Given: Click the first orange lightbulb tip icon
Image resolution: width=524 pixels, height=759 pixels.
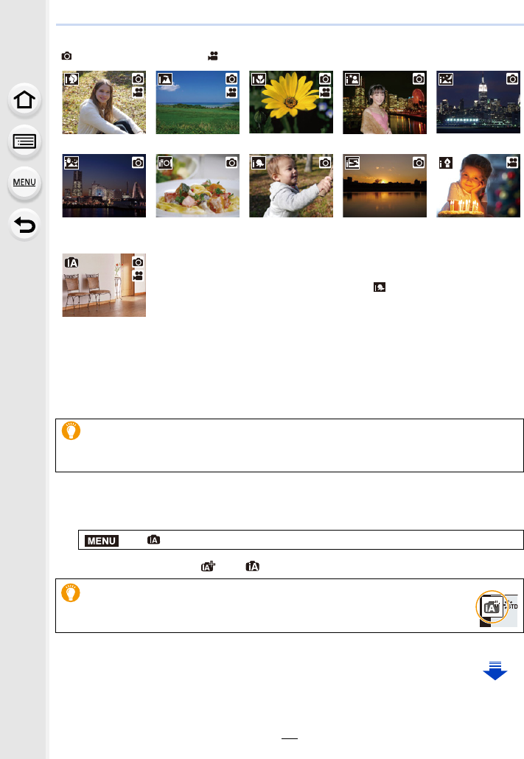Looking at the screenshot, I should pos(71,430).
